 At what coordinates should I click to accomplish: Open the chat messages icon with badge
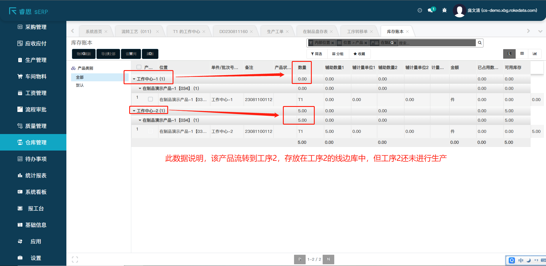pyautogui.click(x=431, y=10)
